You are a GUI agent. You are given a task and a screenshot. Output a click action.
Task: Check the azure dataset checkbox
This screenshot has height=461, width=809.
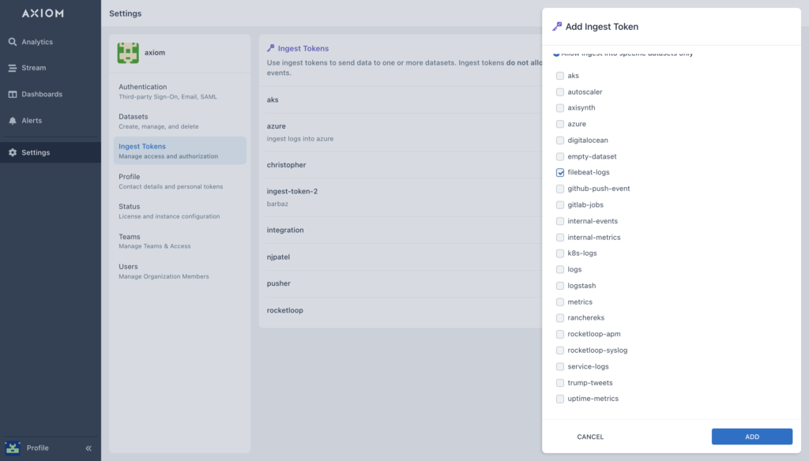coord(560,124)
